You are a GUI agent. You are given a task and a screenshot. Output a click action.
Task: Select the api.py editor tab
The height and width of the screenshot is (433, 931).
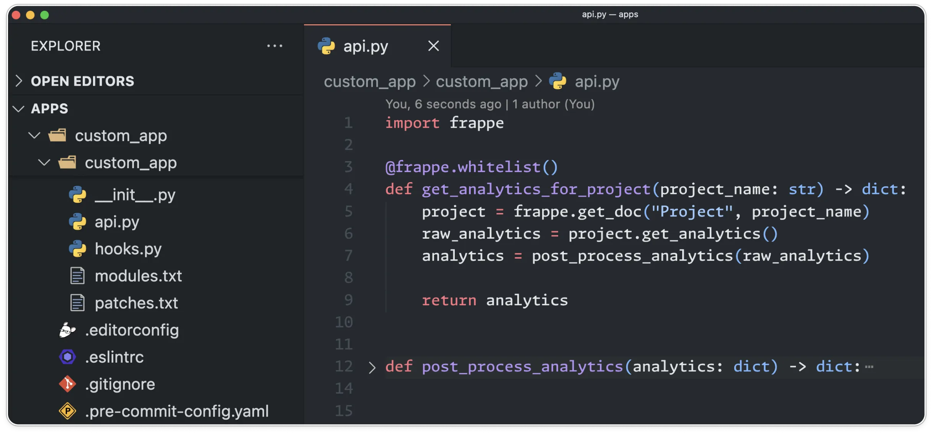(365, 46)
